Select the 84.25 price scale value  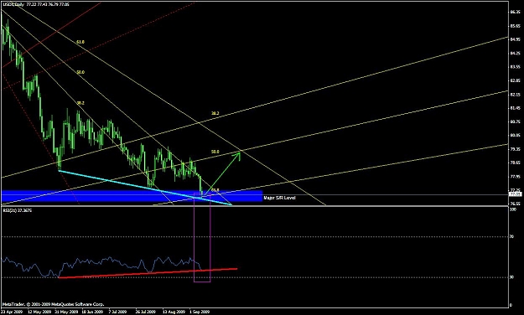[x=515, y=53]
